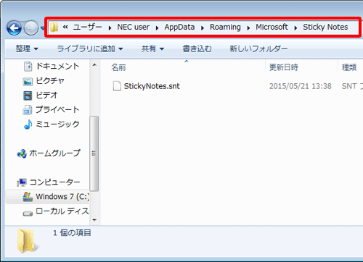
Task: Select the StickyNotes.snt file
Action: (152, 86)
